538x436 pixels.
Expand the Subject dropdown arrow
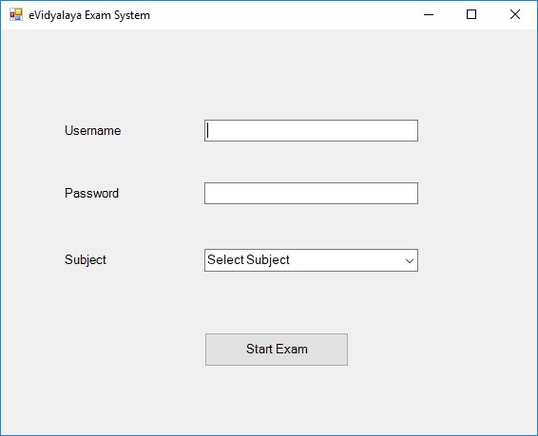pos(410,260)
